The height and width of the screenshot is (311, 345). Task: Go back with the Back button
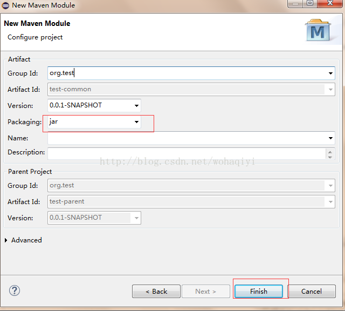156,291
